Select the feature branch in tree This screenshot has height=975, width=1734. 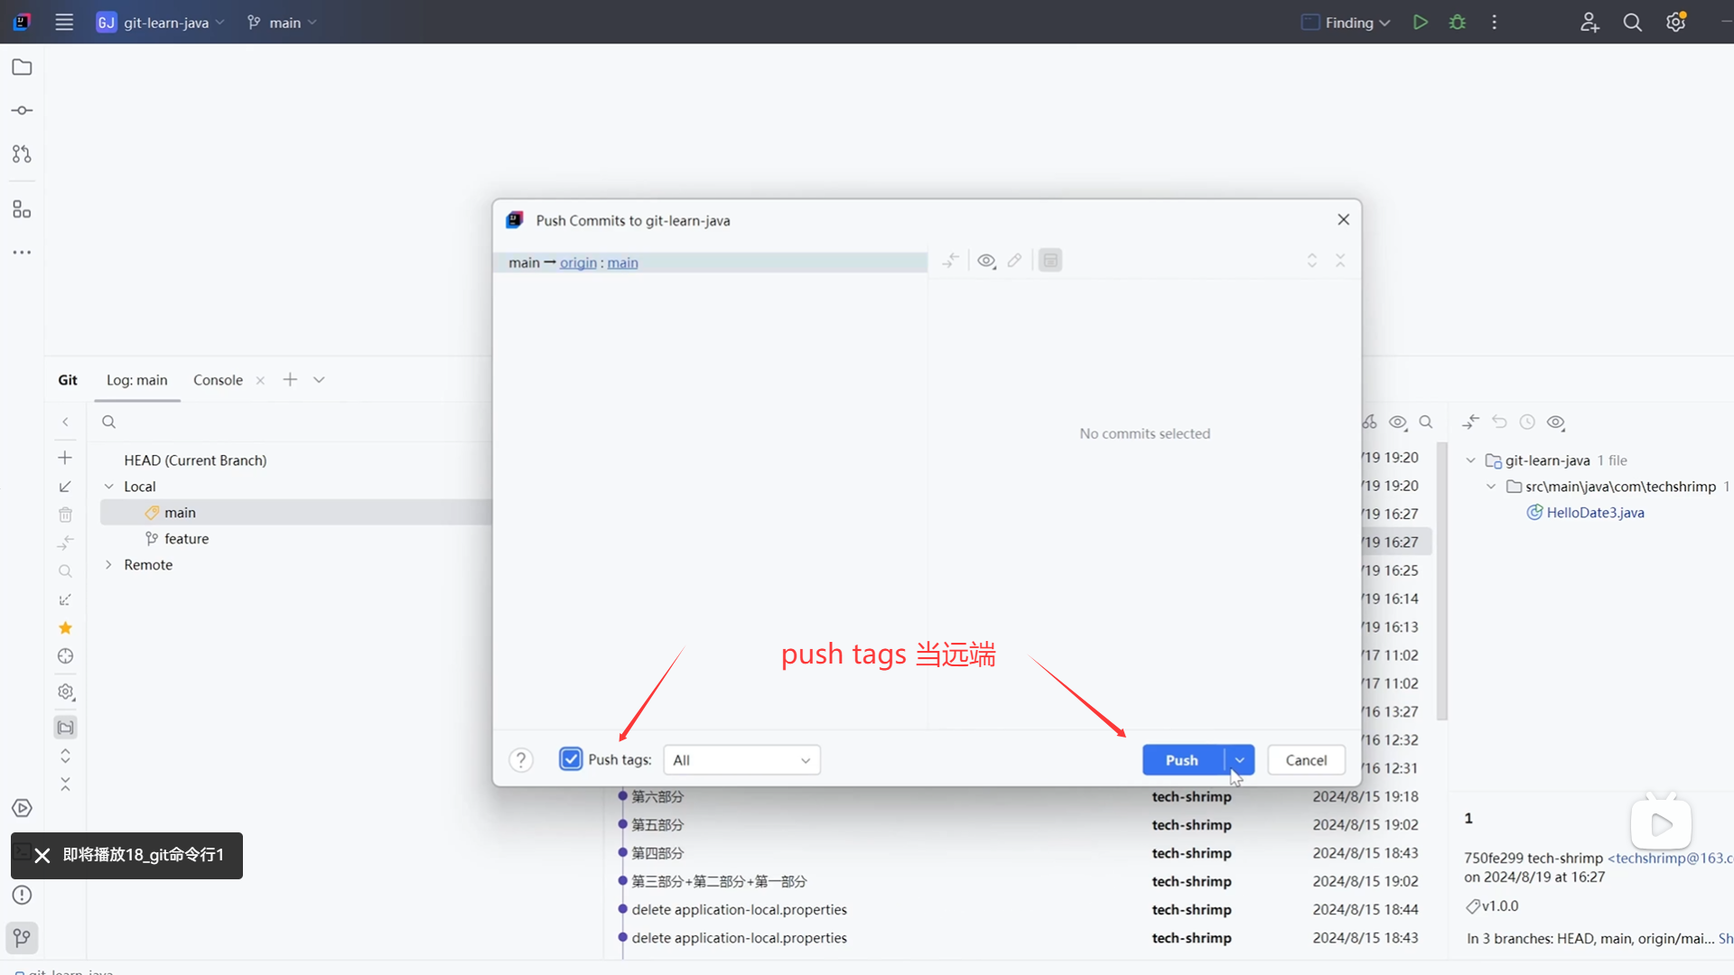pos(186,539)
